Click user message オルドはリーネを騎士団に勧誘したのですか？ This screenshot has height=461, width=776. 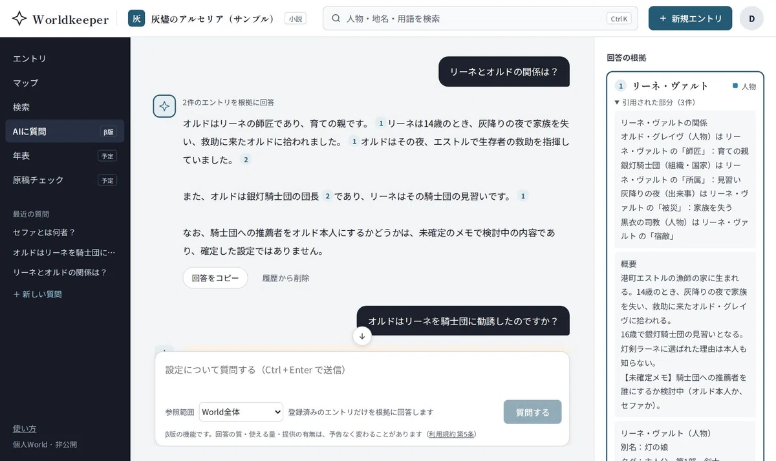click(x=463, y=321)
